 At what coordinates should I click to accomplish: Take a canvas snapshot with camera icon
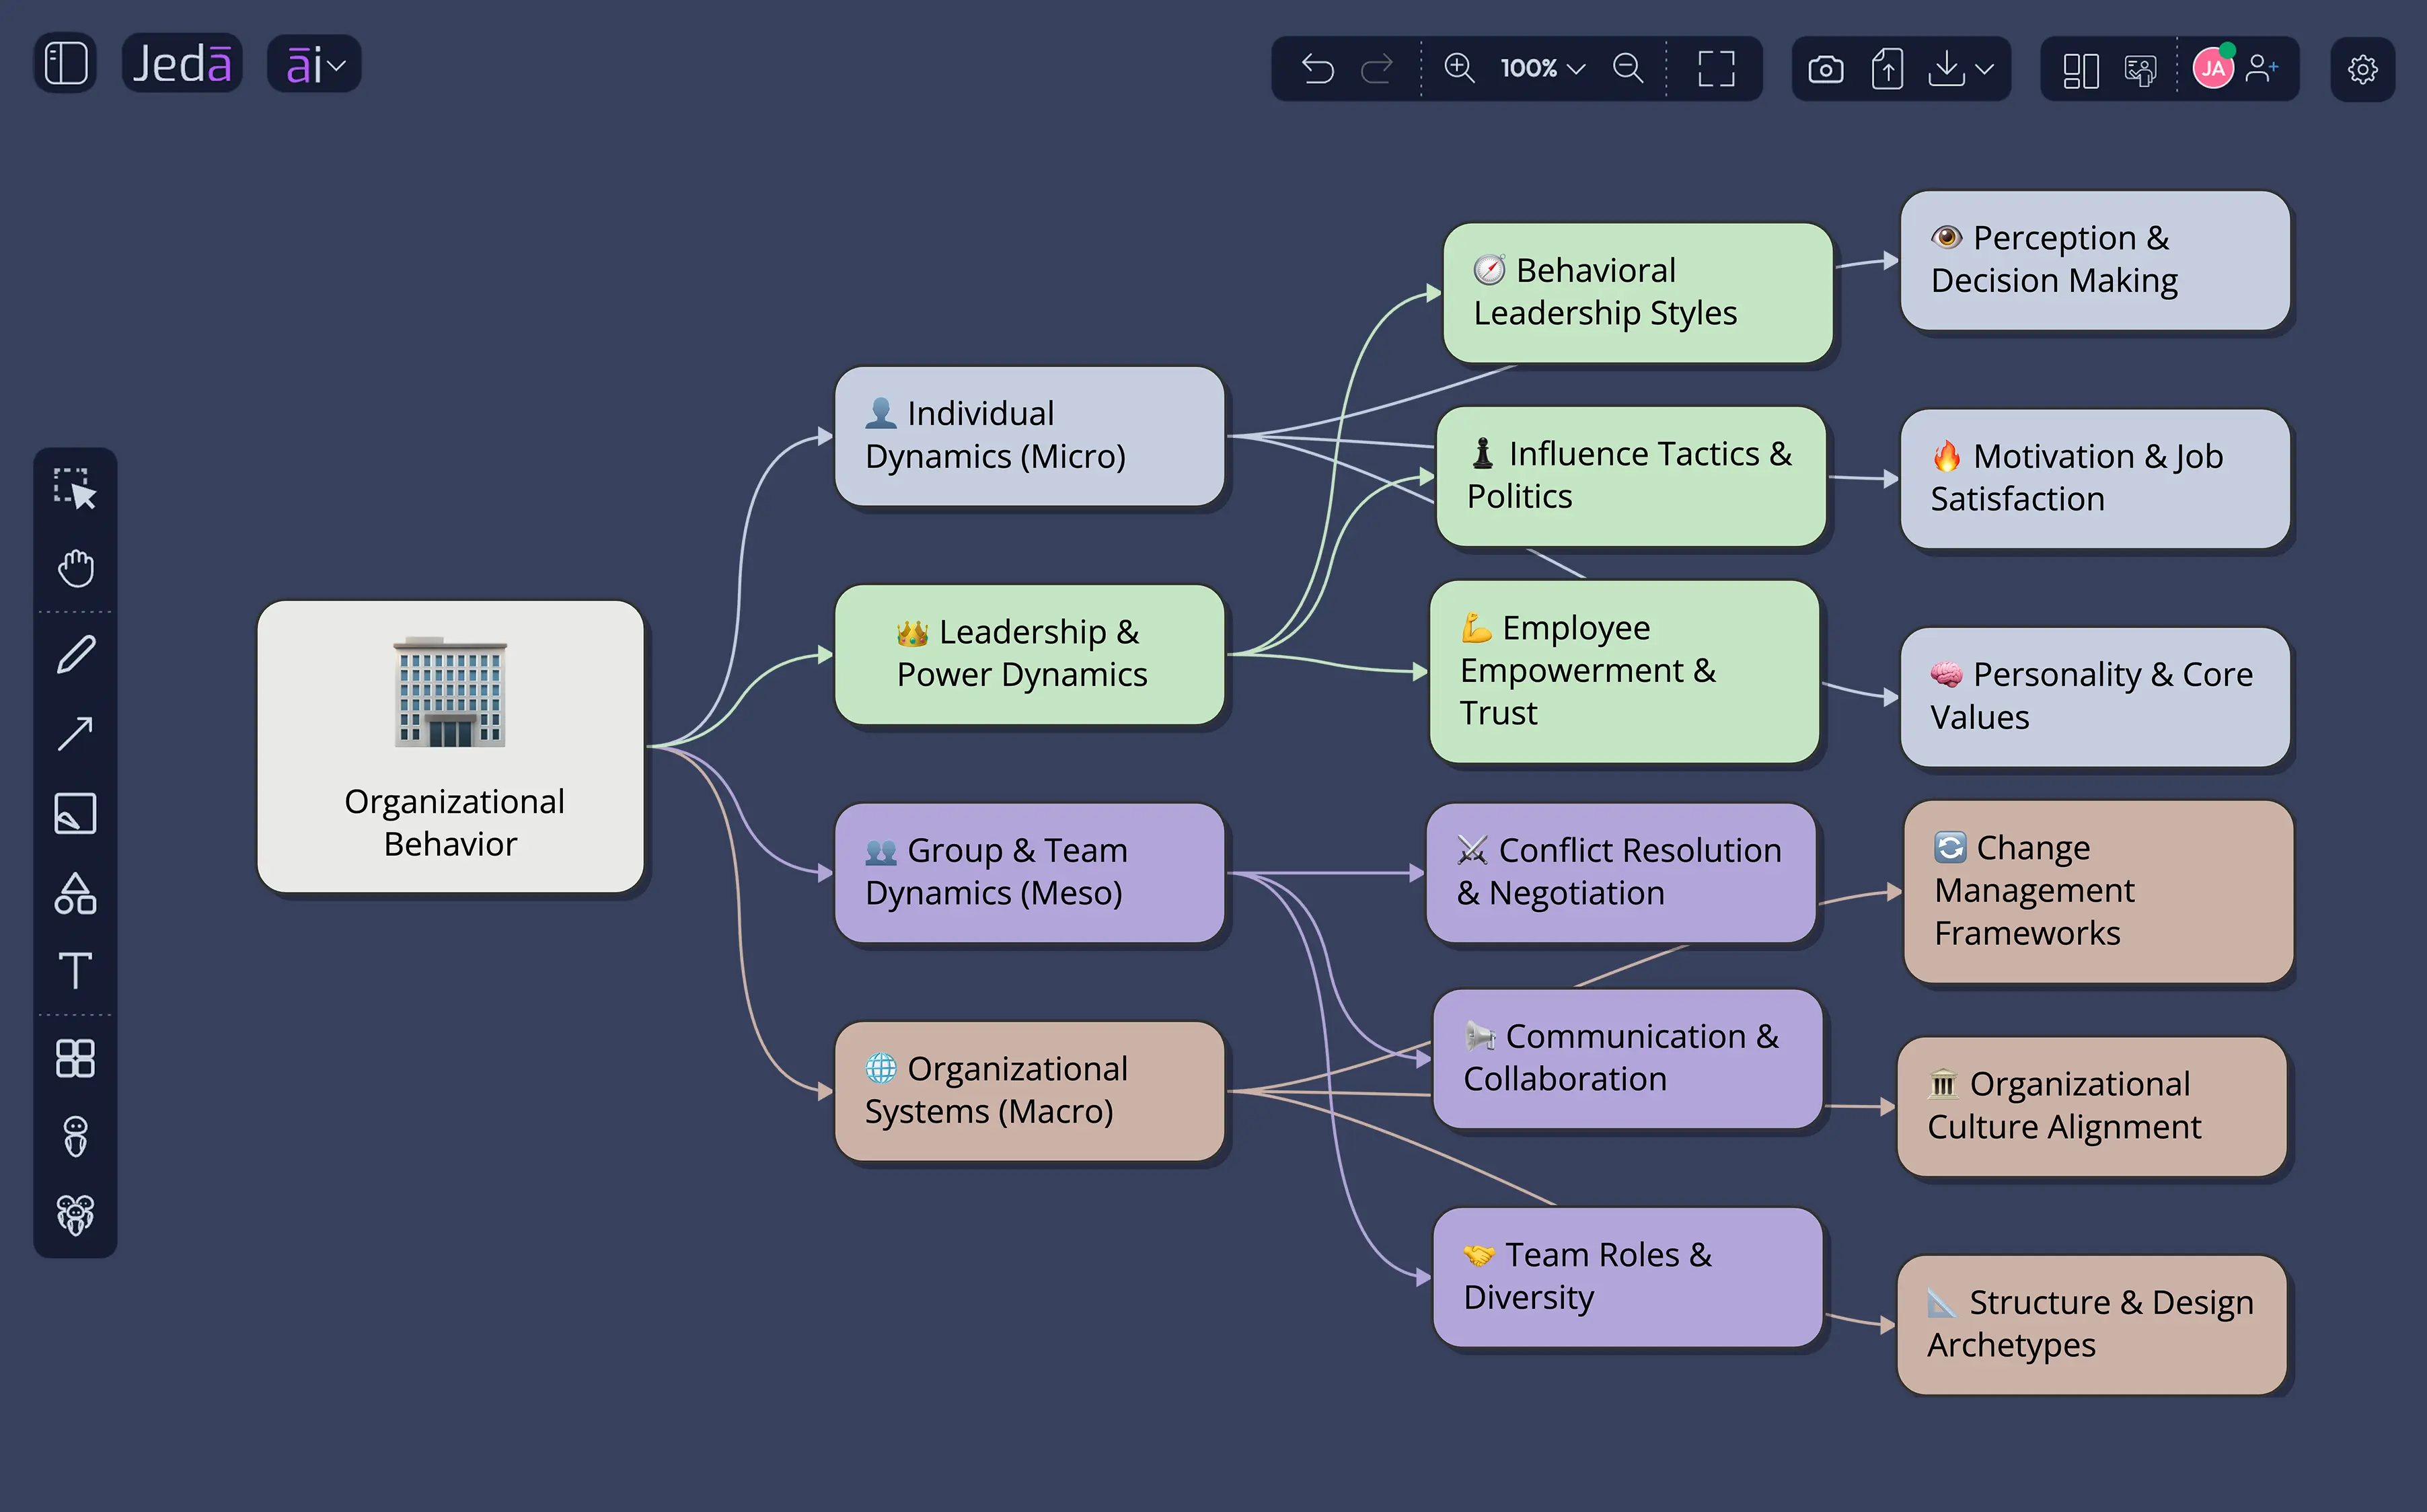coord(1825,69)
